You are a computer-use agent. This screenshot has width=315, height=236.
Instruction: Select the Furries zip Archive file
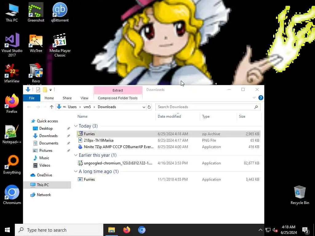[168, 134]
